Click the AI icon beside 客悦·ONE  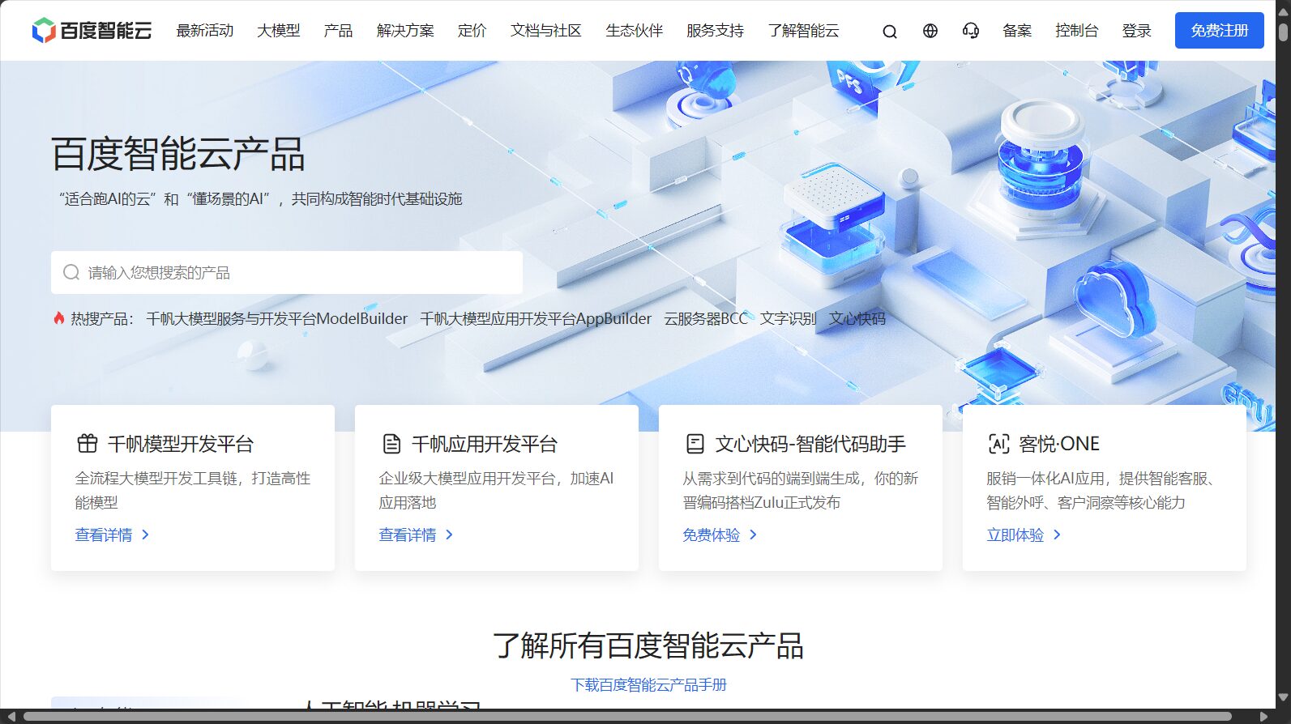click(999, 444)
